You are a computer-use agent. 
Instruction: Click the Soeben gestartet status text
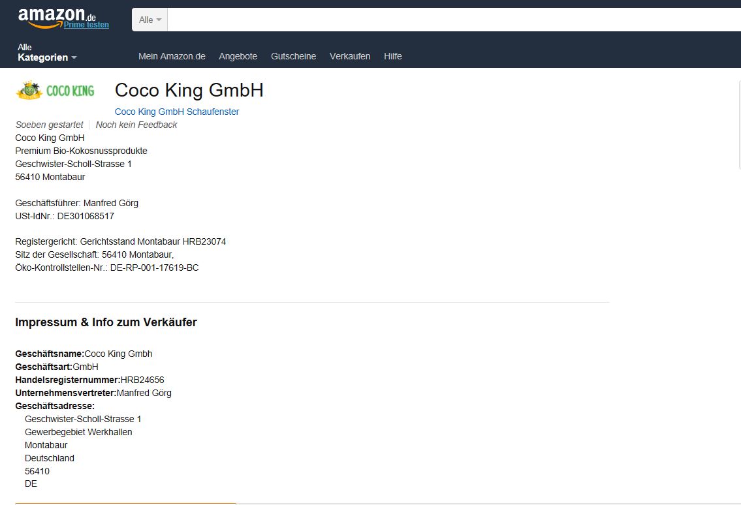pyautogui.click(x=49, y=125)
